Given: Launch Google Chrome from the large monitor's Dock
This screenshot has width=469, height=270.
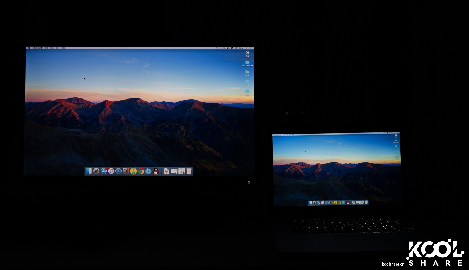Looking at the screenshot, I should click(x=141, y=171).
